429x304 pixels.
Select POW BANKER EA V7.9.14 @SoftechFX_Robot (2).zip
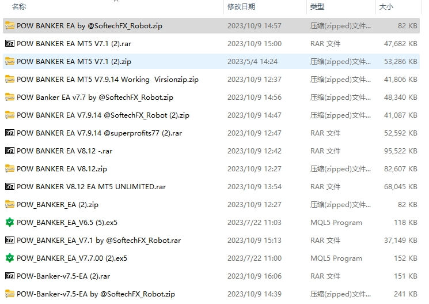coord(103,115)
